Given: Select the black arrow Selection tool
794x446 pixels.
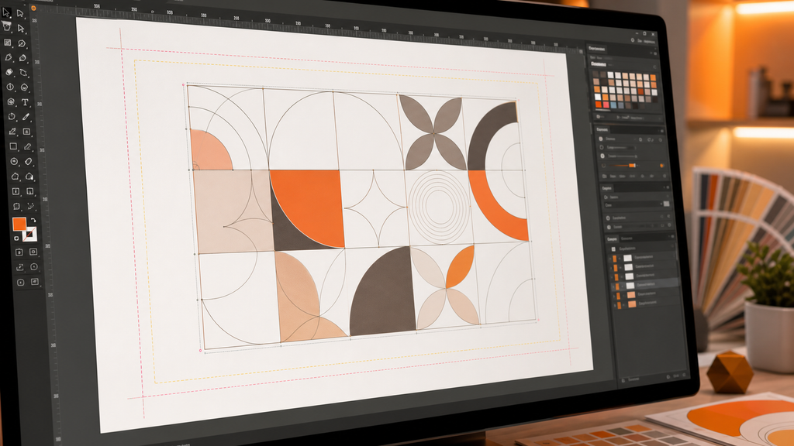Looking at the screenshot, I should pos(6,12).
